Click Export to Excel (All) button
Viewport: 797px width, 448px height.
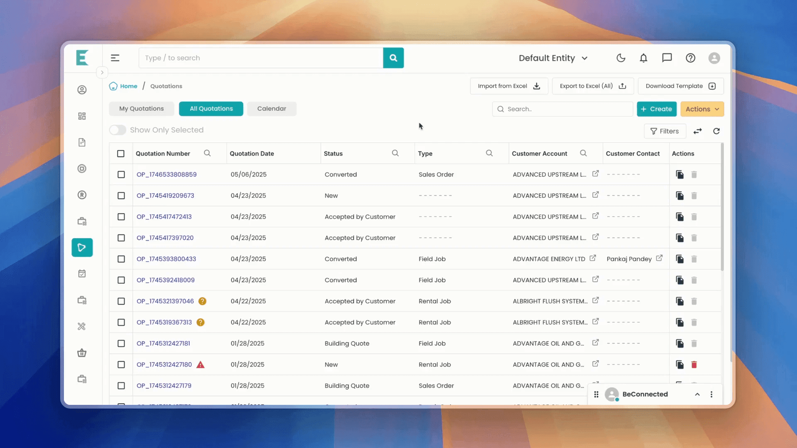coord(593,86)
